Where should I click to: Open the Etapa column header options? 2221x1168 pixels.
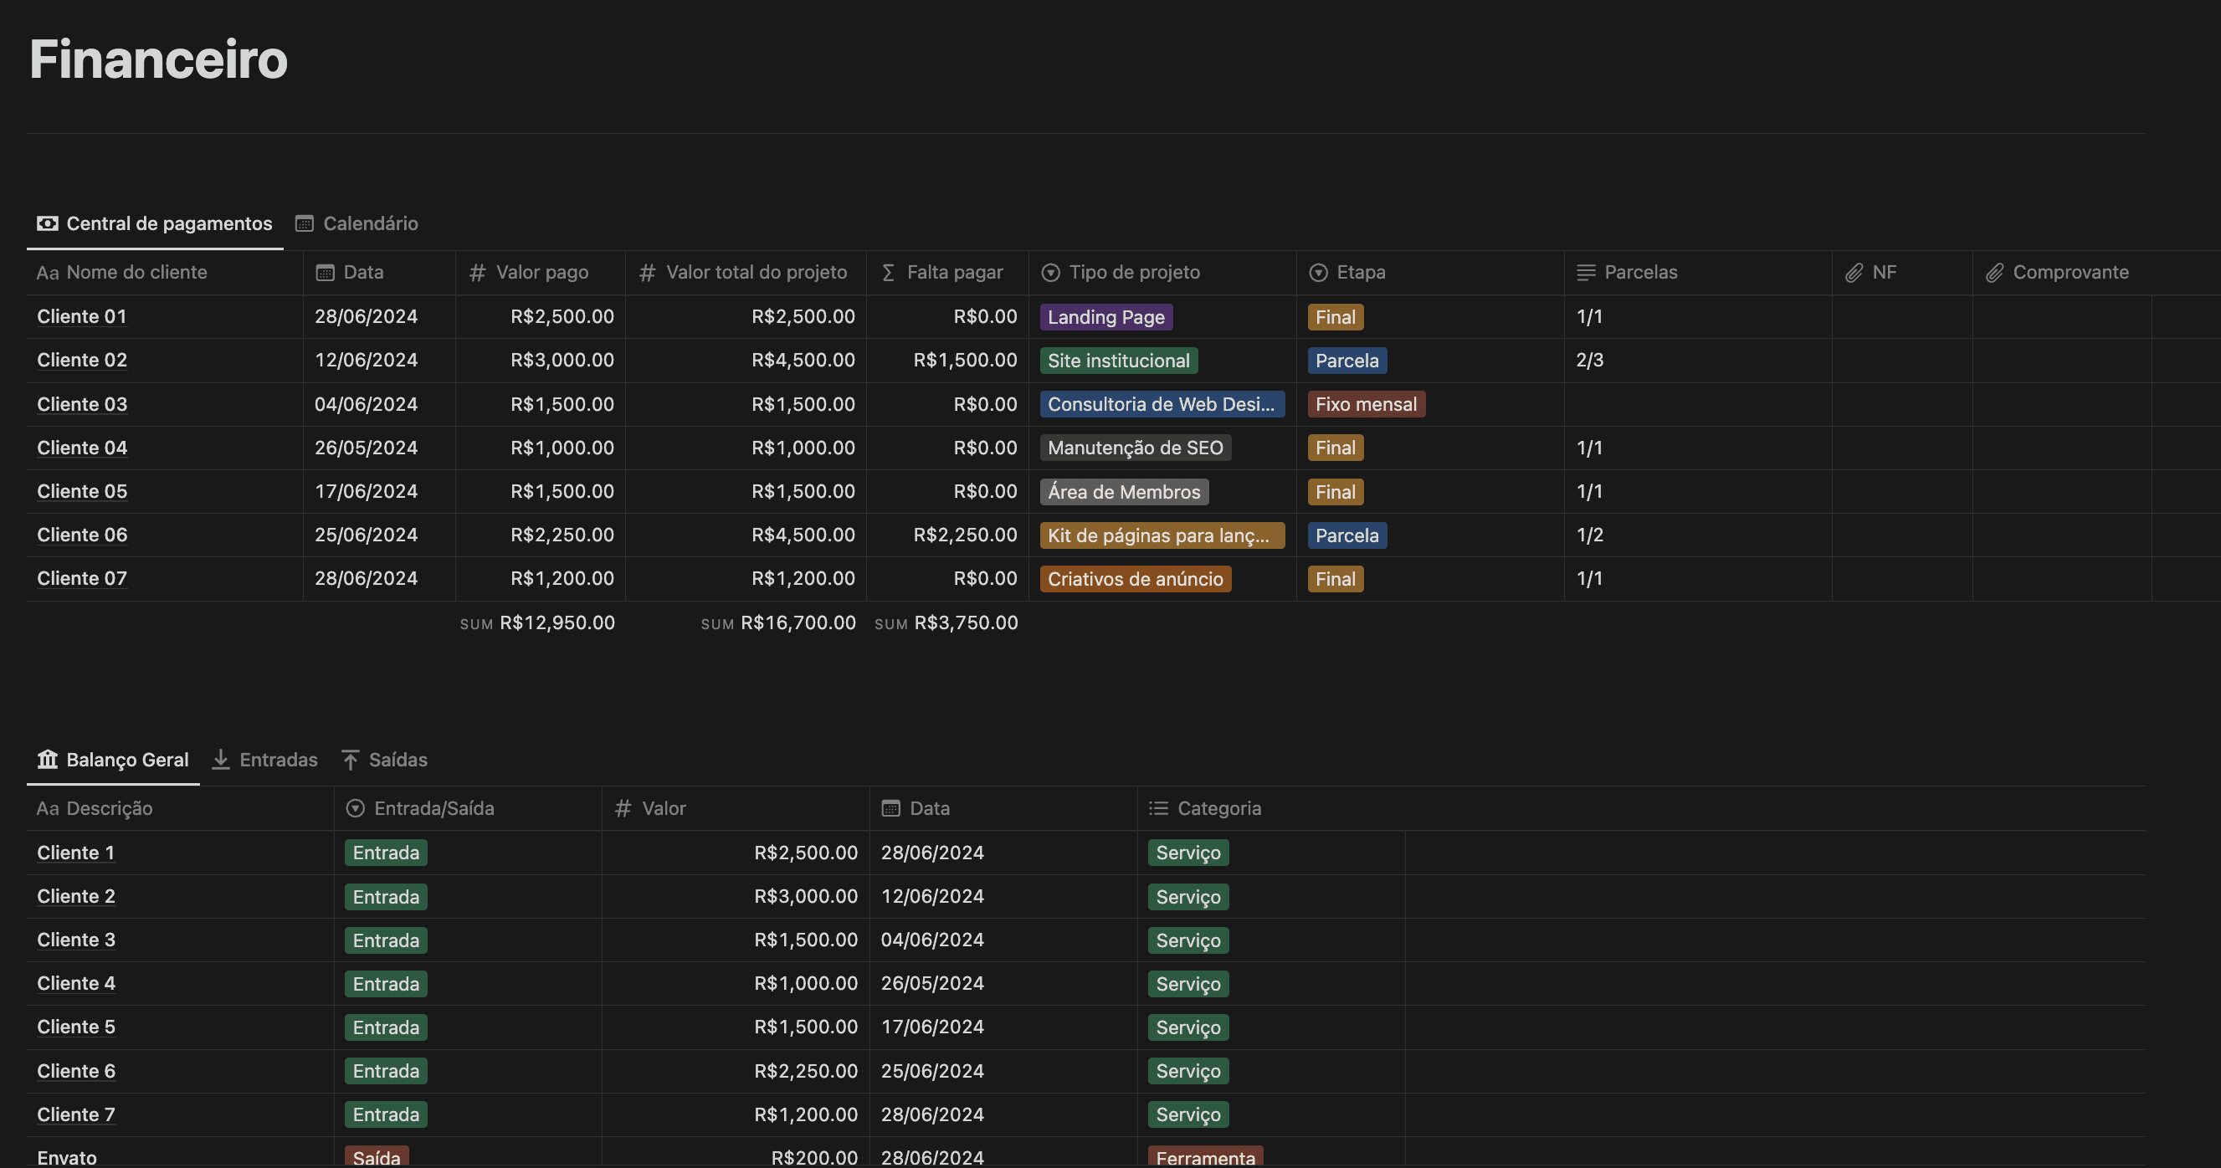[x=1360, y=273]
